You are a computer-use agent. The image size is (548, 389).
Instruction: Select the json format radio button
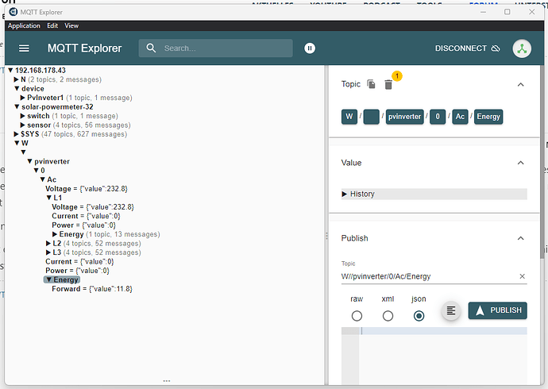[419, 316]
